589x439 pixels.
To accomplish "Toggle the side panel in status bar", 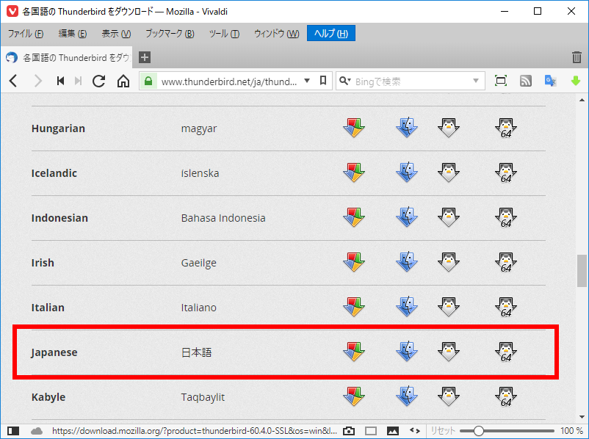I will click(x=13, y=430).
